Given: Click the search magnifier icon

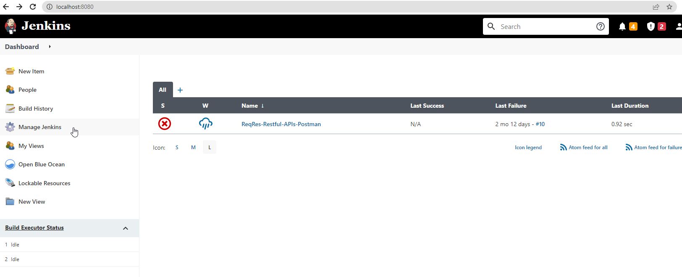Looking at the screenshot, I should point(491,26).
